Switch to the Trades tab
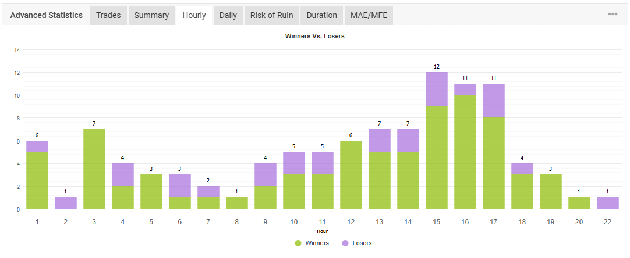This screenshot has height=258, width=630. (108, 16)
